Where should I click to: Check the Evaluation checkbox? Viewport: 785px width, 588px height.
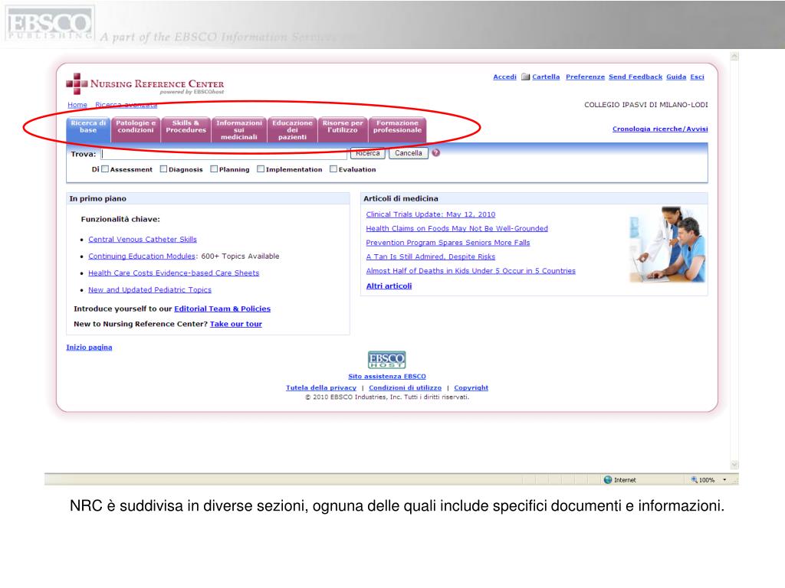click(x=333, y=169)
